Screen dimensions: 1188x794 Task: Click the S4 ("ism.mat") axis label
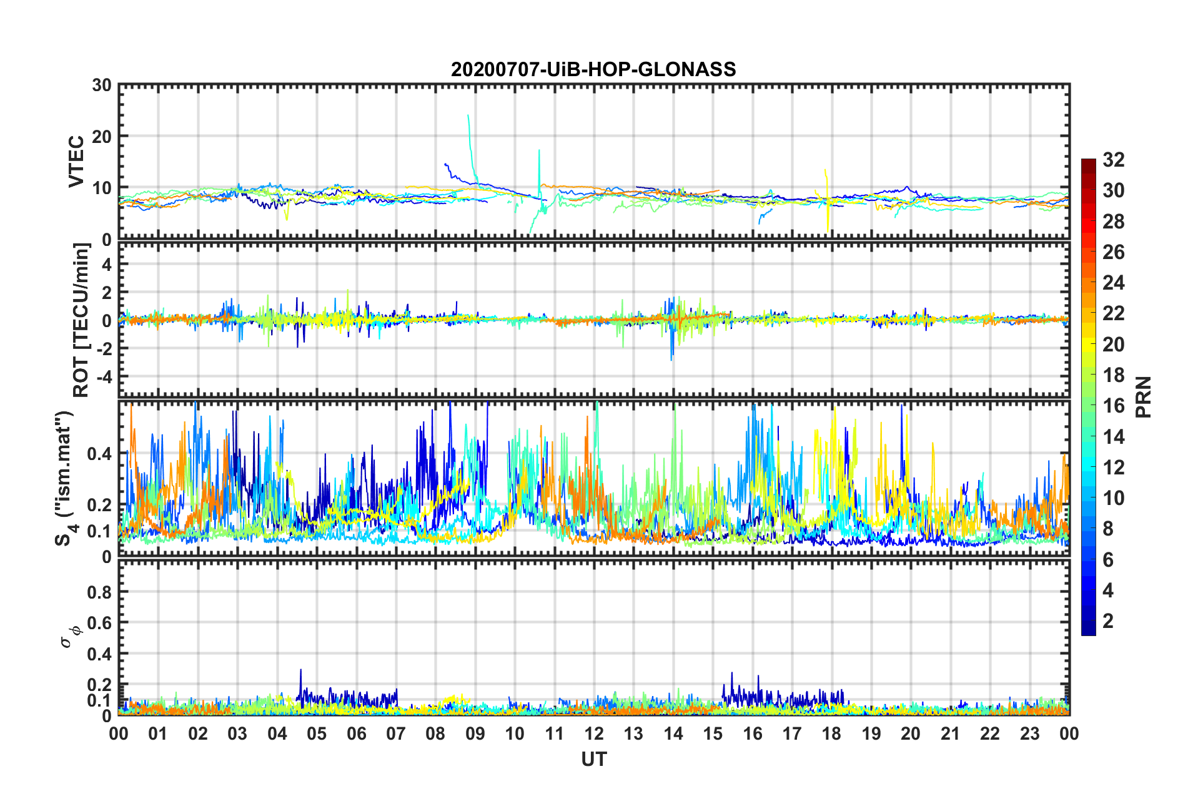pyautogui.click(x=65, y=478)
